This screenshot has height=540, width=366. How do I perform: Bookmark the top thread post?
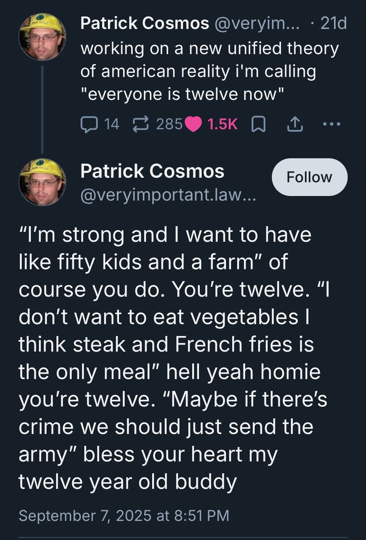tap(259, 124)
